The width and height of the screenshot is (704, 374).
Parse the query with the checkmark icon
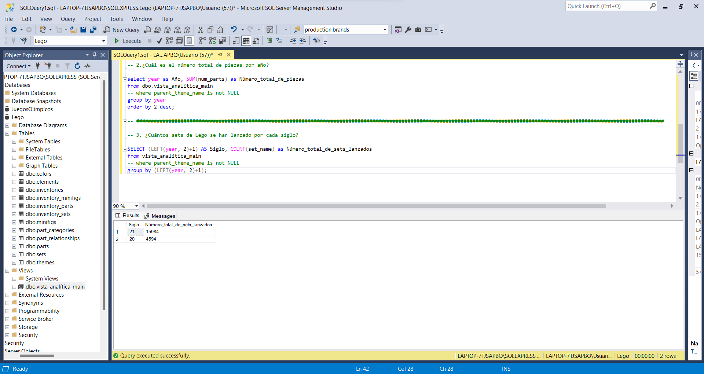click(159, 41)
